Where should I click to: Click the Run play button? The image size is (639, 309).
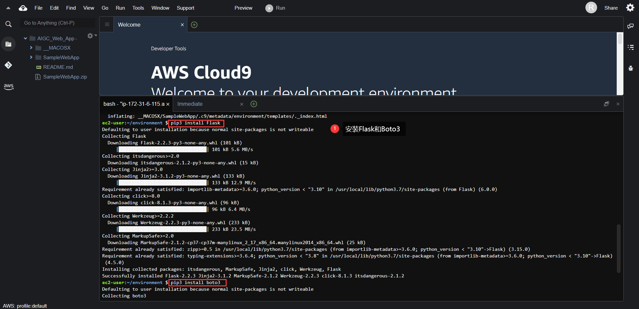(x=275, y=8)
